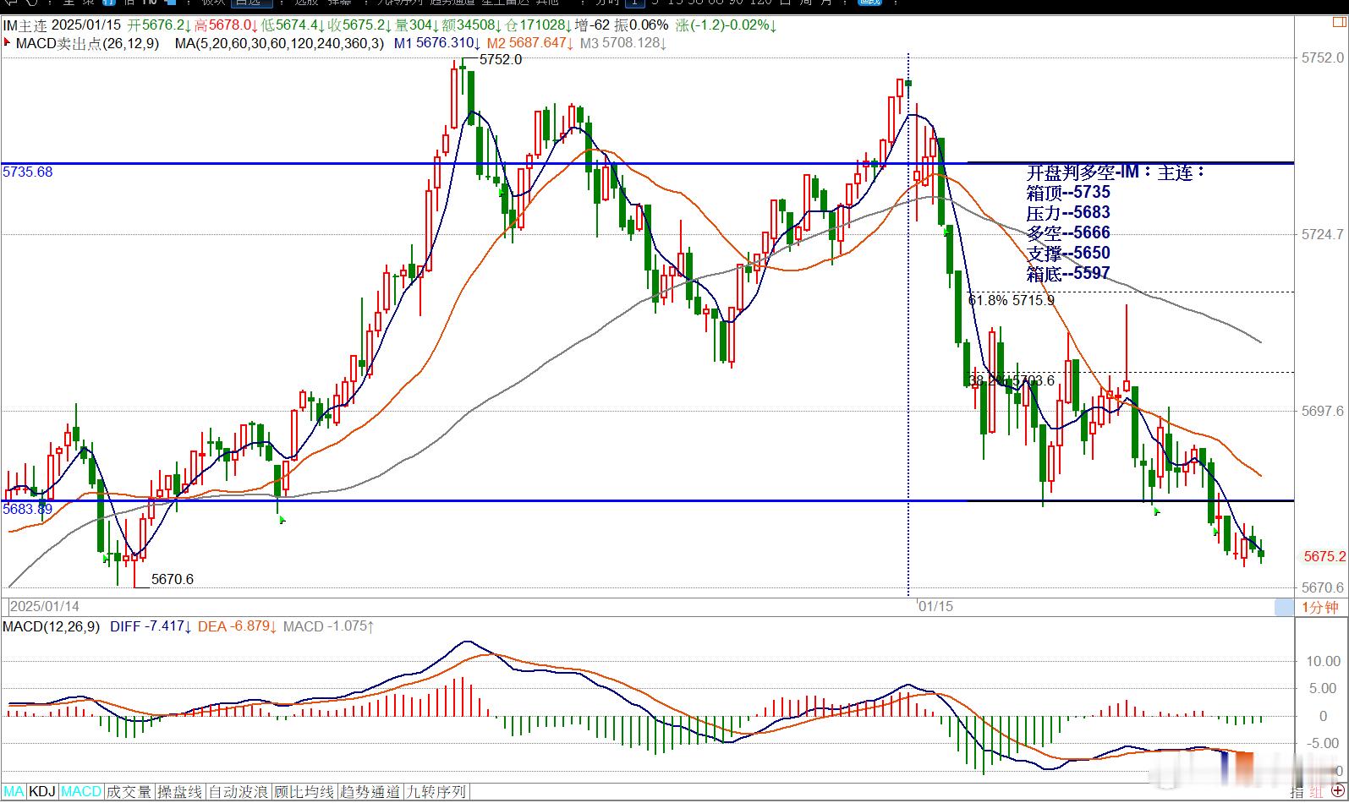The image size is (1349, 803).
Task: Click the circled plus icon at bottom right
Action: pyautogui.click(x=1337, y=792)
